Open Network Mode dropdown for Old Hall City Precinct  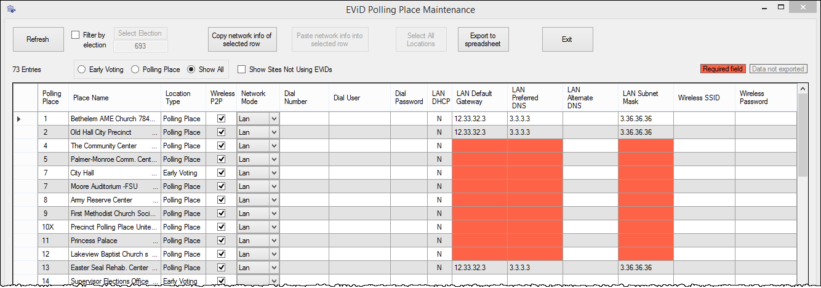(x=274, y=132)
